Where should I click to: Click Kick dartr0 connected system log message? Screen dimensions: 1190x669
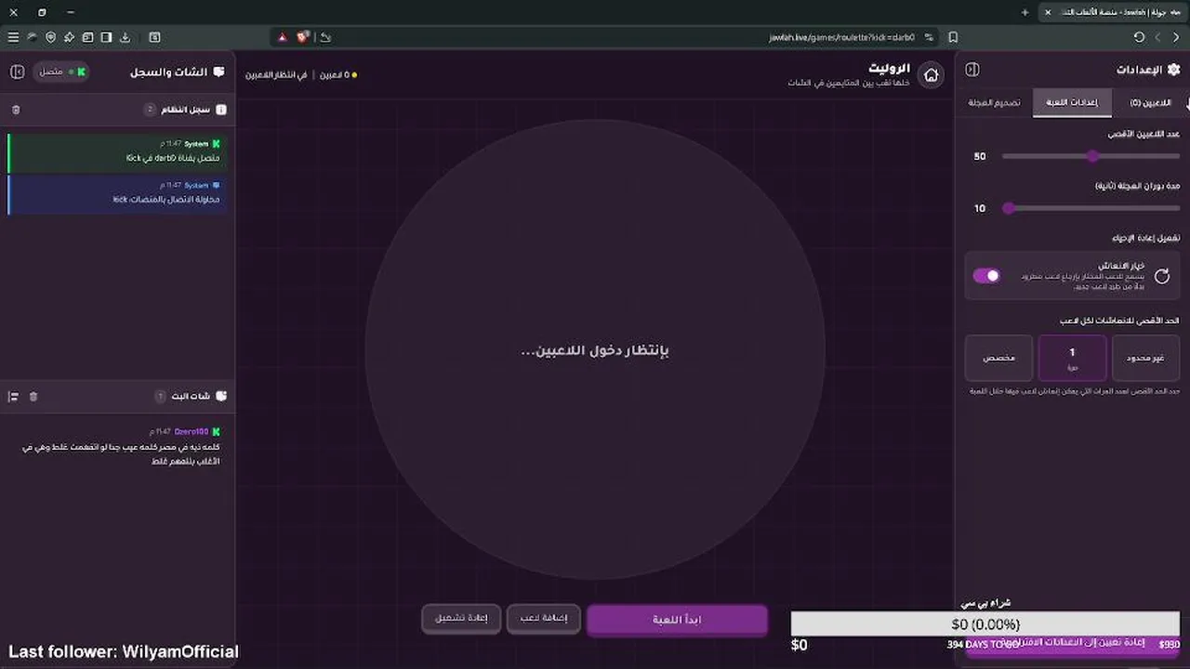pos(116,151)
